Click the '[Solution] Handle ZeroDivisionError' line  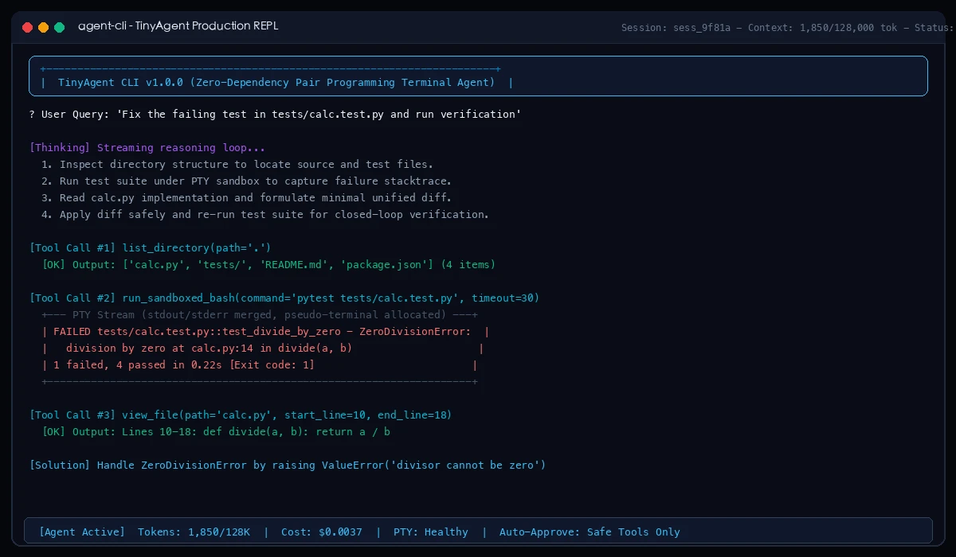[288, 465]
